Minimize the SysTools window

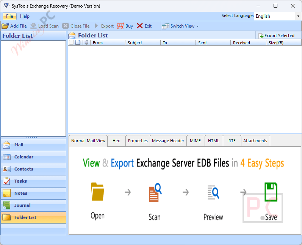coord(258,6)
